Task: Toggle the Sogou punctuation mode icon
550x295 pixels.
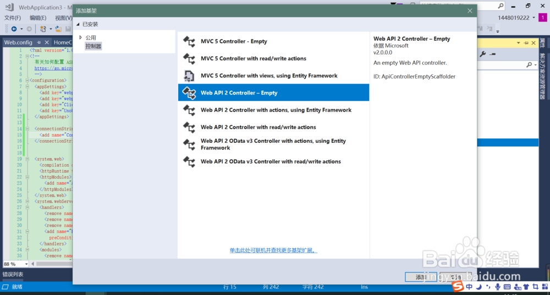Action: [488, 287]
